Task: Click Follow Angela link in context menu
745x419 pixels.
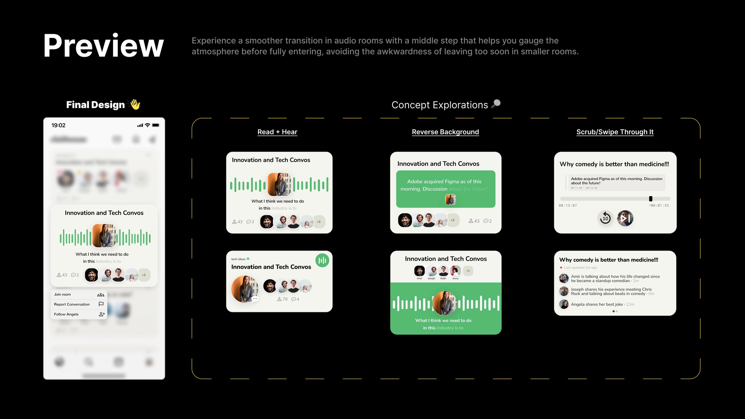Action: click(77, 314)
